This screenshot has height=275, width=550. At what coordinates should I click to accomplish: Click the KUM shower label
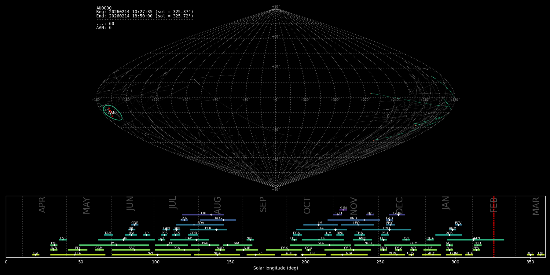(x=343, y=208)
